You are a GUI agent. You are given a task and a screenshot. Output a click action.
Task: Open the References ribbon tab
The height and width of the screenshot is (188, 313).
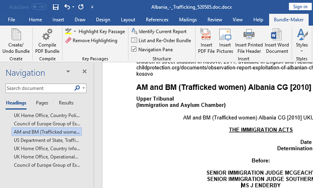[x=157, y=20]
